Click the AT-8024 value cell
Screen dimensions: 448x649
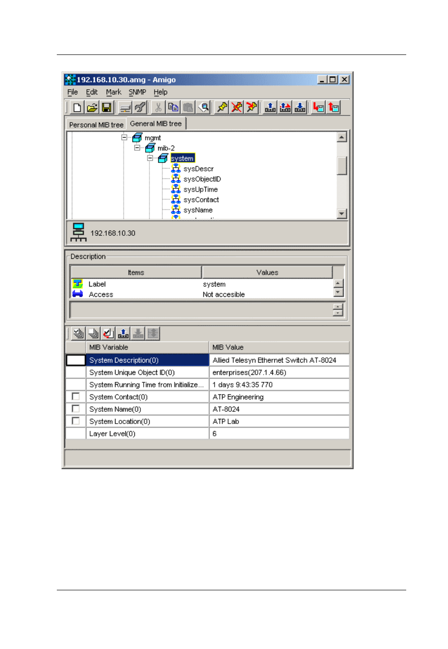tap(279, 409)
